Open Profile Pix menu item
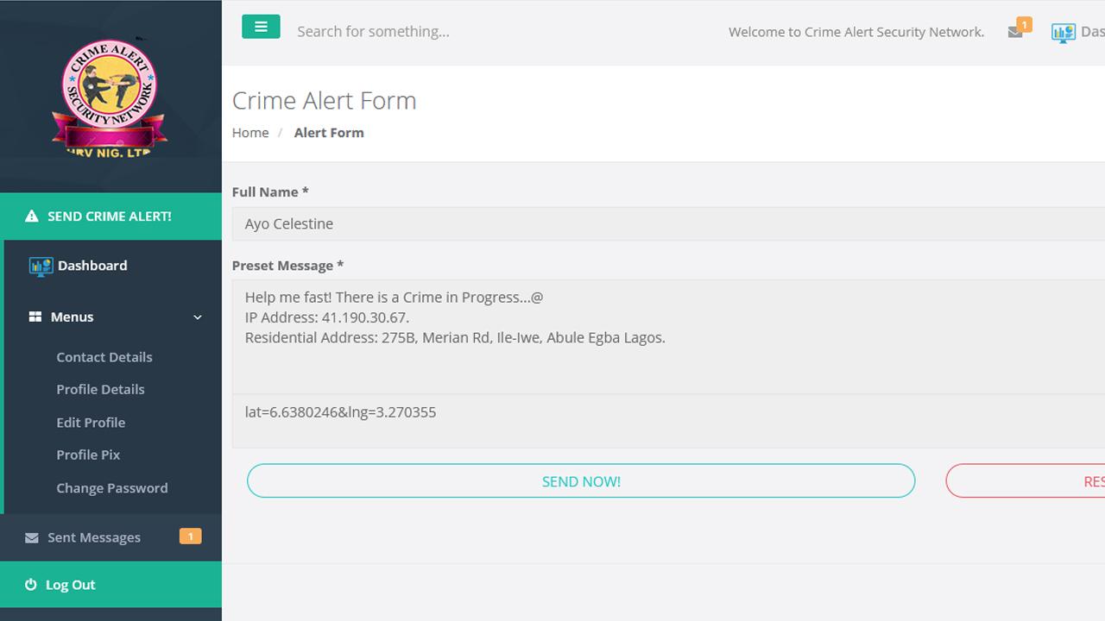This screenshot has width=1105, height=621. coord(88,455)
